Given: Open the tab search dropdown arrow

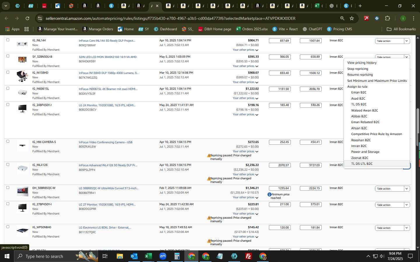Looking at the screenshot, I should coord(6,6).
